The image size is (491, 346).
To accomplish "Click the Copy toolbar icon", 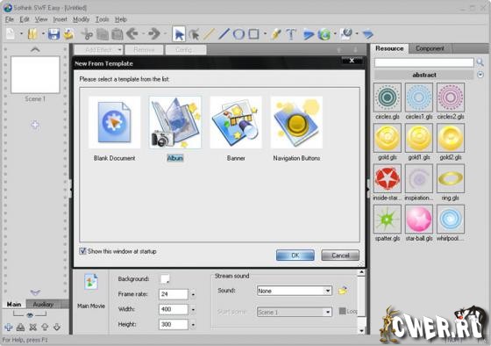I will 102,34.
